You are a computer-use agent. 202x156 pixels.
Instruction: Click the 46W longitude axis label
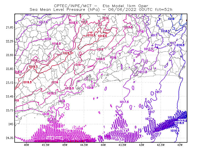(27, 145)
